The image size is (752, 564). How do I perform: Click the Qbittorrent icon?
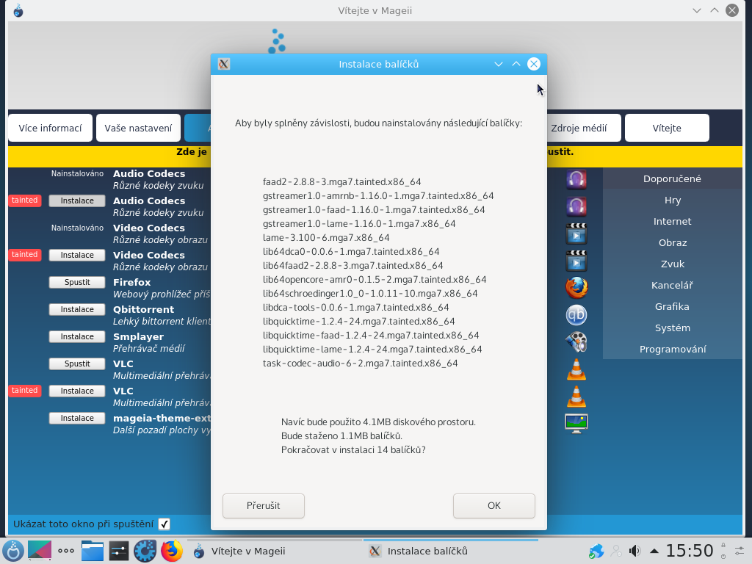[576, 314]
